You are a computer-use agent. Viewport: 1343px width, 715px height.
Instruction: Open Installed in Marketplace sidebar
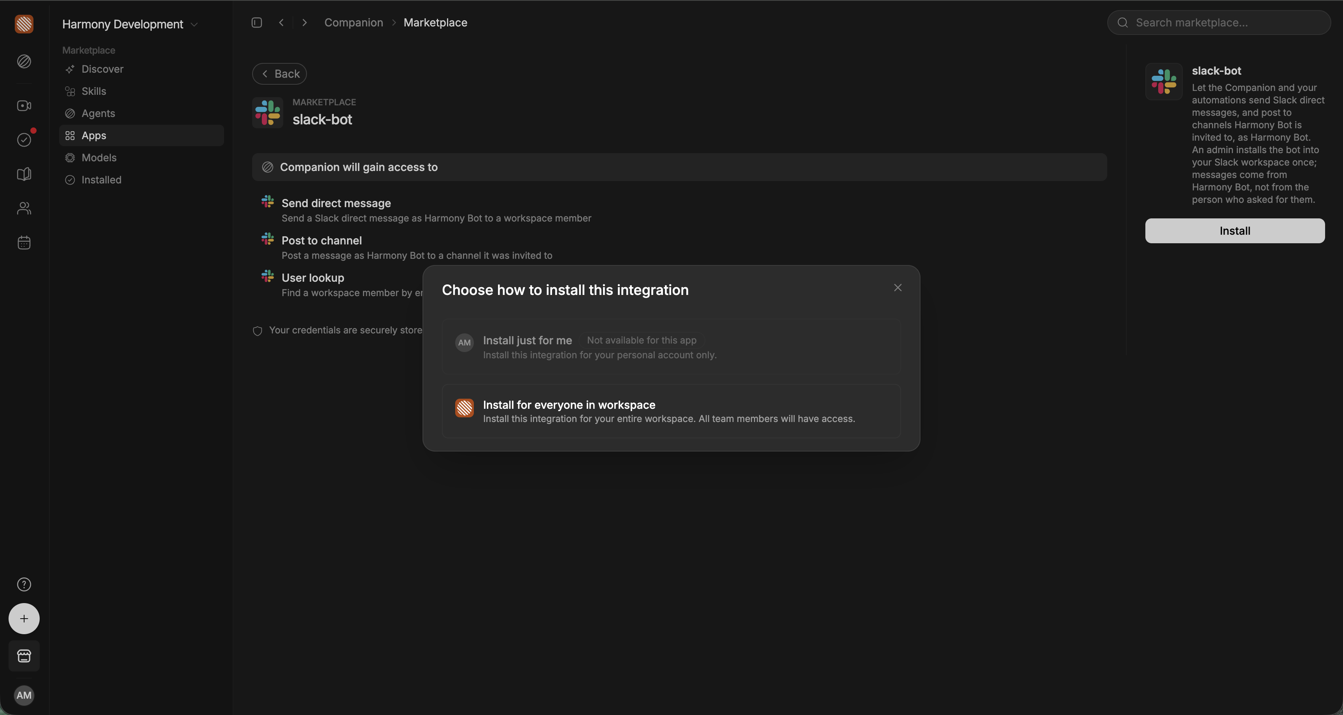(x=142, y=180)
